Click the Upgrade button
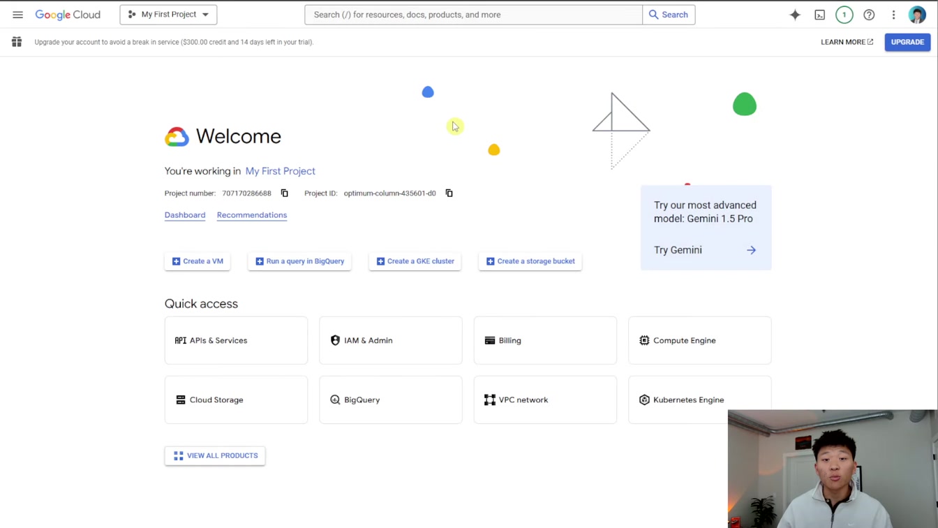 click(x=907, y=42)
